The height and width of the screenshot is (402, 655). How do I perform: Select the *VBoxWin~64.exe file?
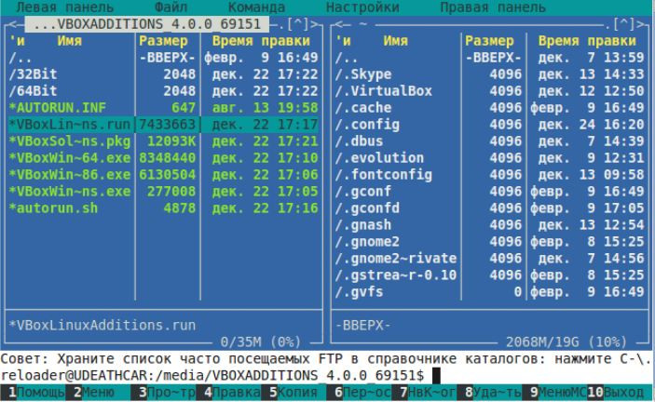click(163, 157)
